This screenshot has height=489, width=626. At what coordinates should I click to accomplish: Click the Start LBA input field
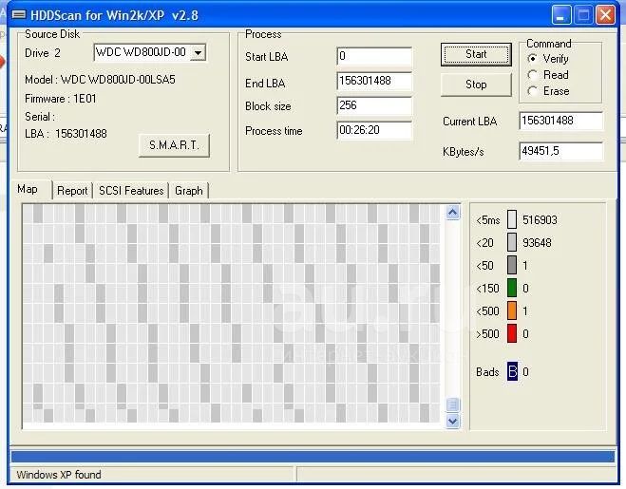click(x=374, y=56)
